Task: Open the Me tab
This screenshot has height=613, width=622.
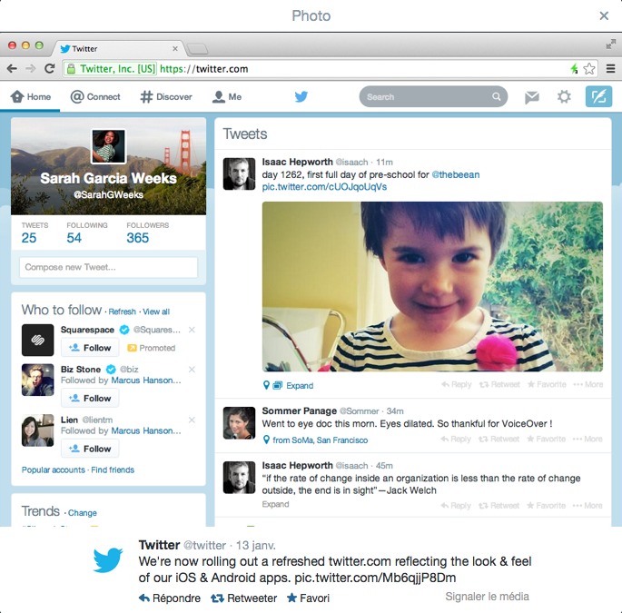Action: pos(227,97)
